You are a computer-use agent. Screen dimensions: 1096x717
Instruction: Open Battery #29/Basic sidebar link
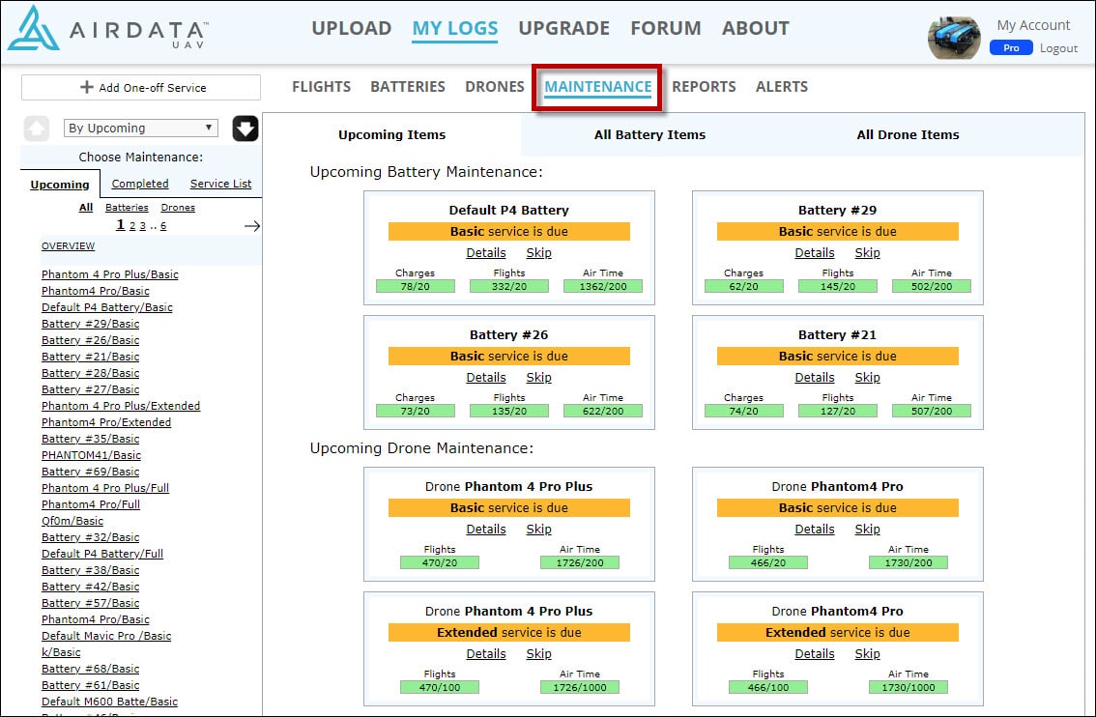[90, 324]
